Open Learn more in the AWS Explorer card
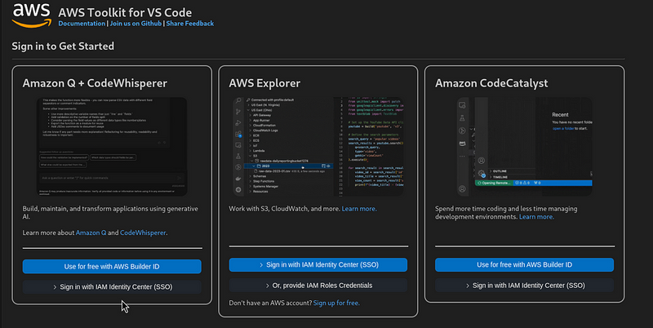This screenshot has height=328, width=653. (x=358, y=209)
